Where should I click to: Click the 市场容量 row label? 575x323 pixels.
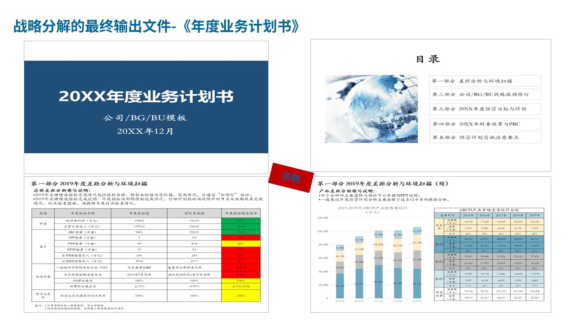point(438,294)
